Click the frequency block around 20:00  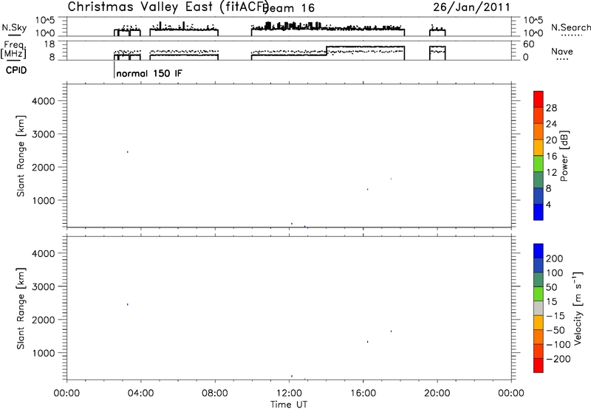pyautogui.click(x=437, y=52)
